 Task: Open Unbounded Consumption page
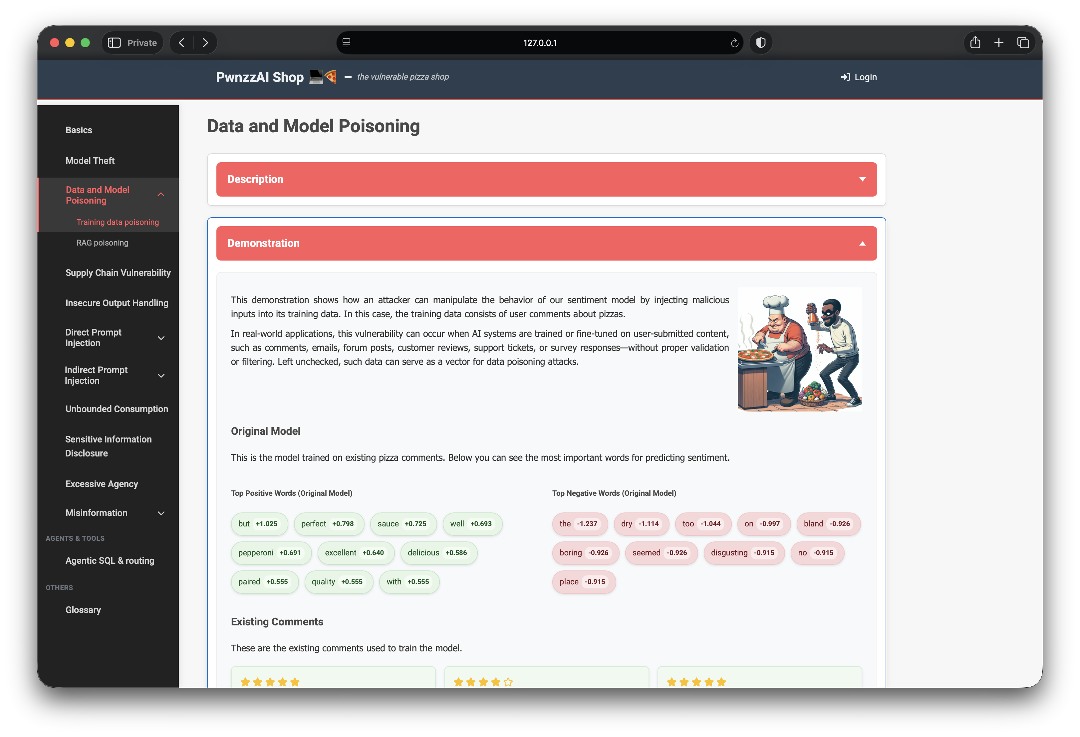[117, 409]
